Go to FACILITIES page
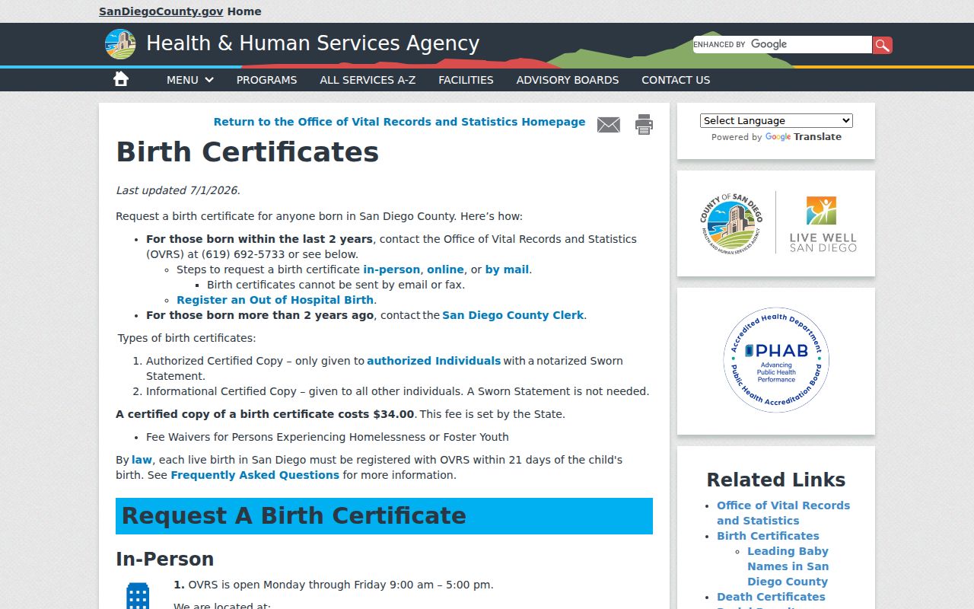The image size is (974, 609). (466, 80)
